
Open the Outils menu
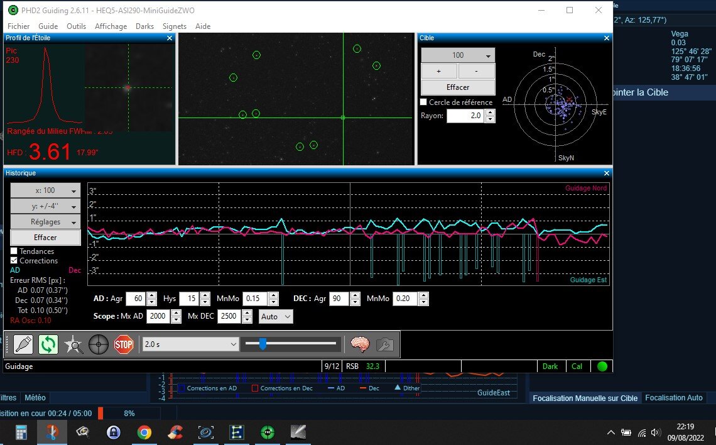coord(76,26)
